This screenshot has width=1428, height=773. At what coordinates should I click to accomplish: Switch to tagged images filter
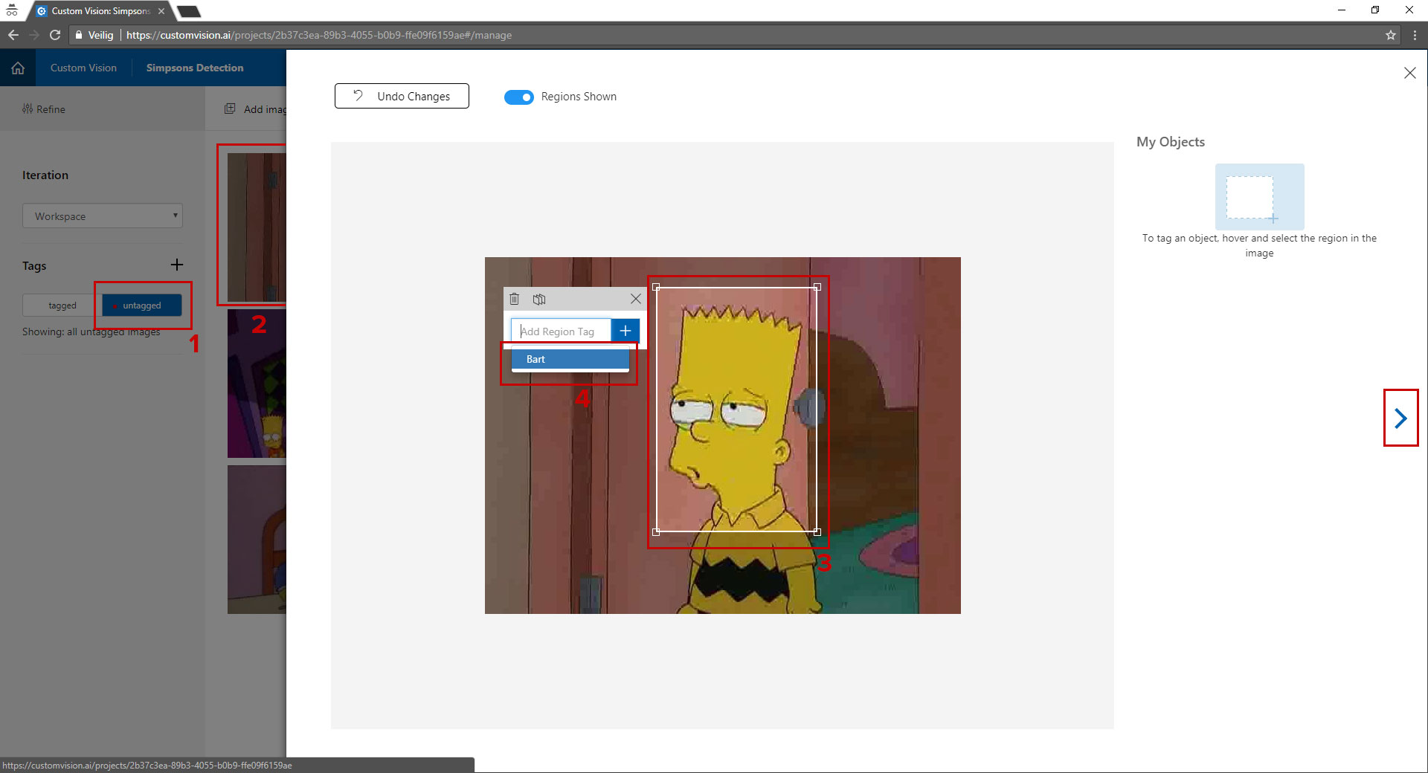[x=62, y=305]
